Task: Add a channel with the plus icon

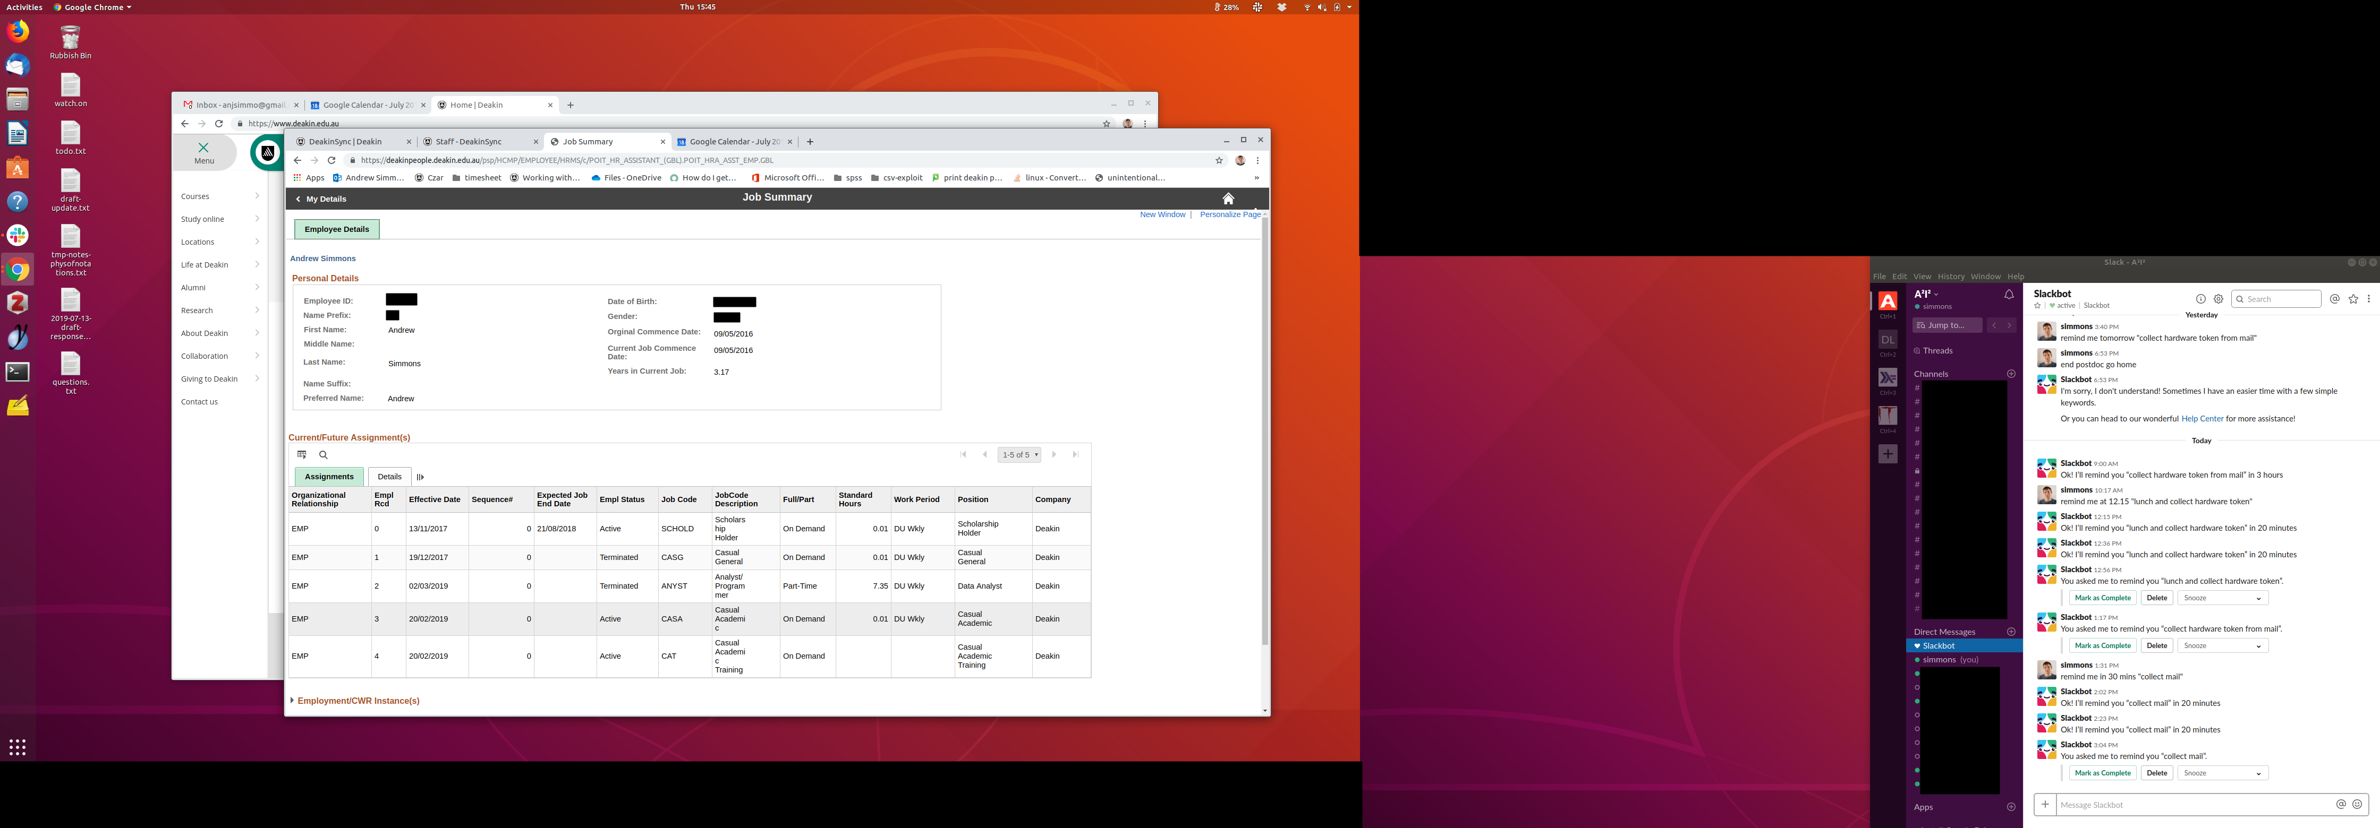Action: [x=2011, y=374]
